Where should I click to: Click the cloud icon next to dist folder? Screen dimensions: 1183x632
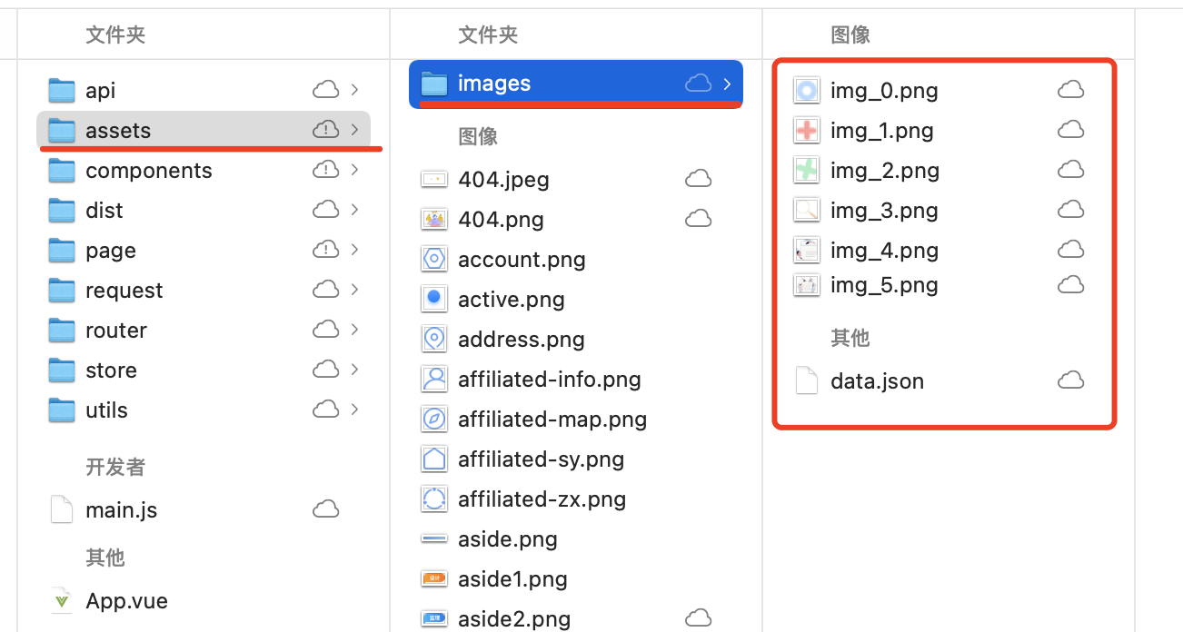325,210
